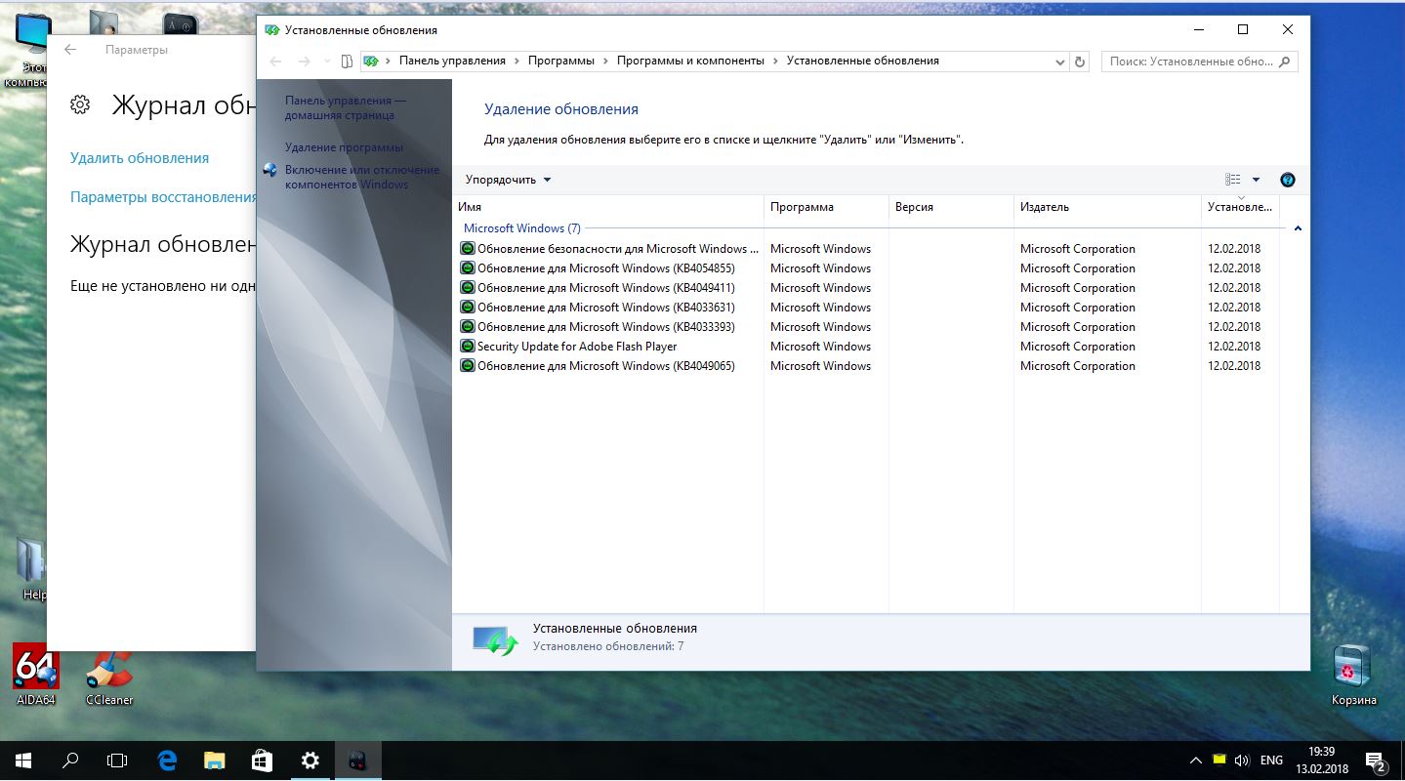The image size is (1405, 781).
Task: Select update KB4049065 in the list
Action: tap(867, 366)
